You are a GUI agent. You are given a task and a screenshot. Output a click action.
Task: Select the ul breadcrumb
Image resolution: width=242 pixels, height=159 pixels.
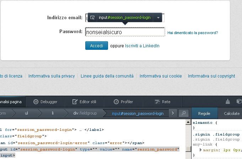tap(27, 113)
